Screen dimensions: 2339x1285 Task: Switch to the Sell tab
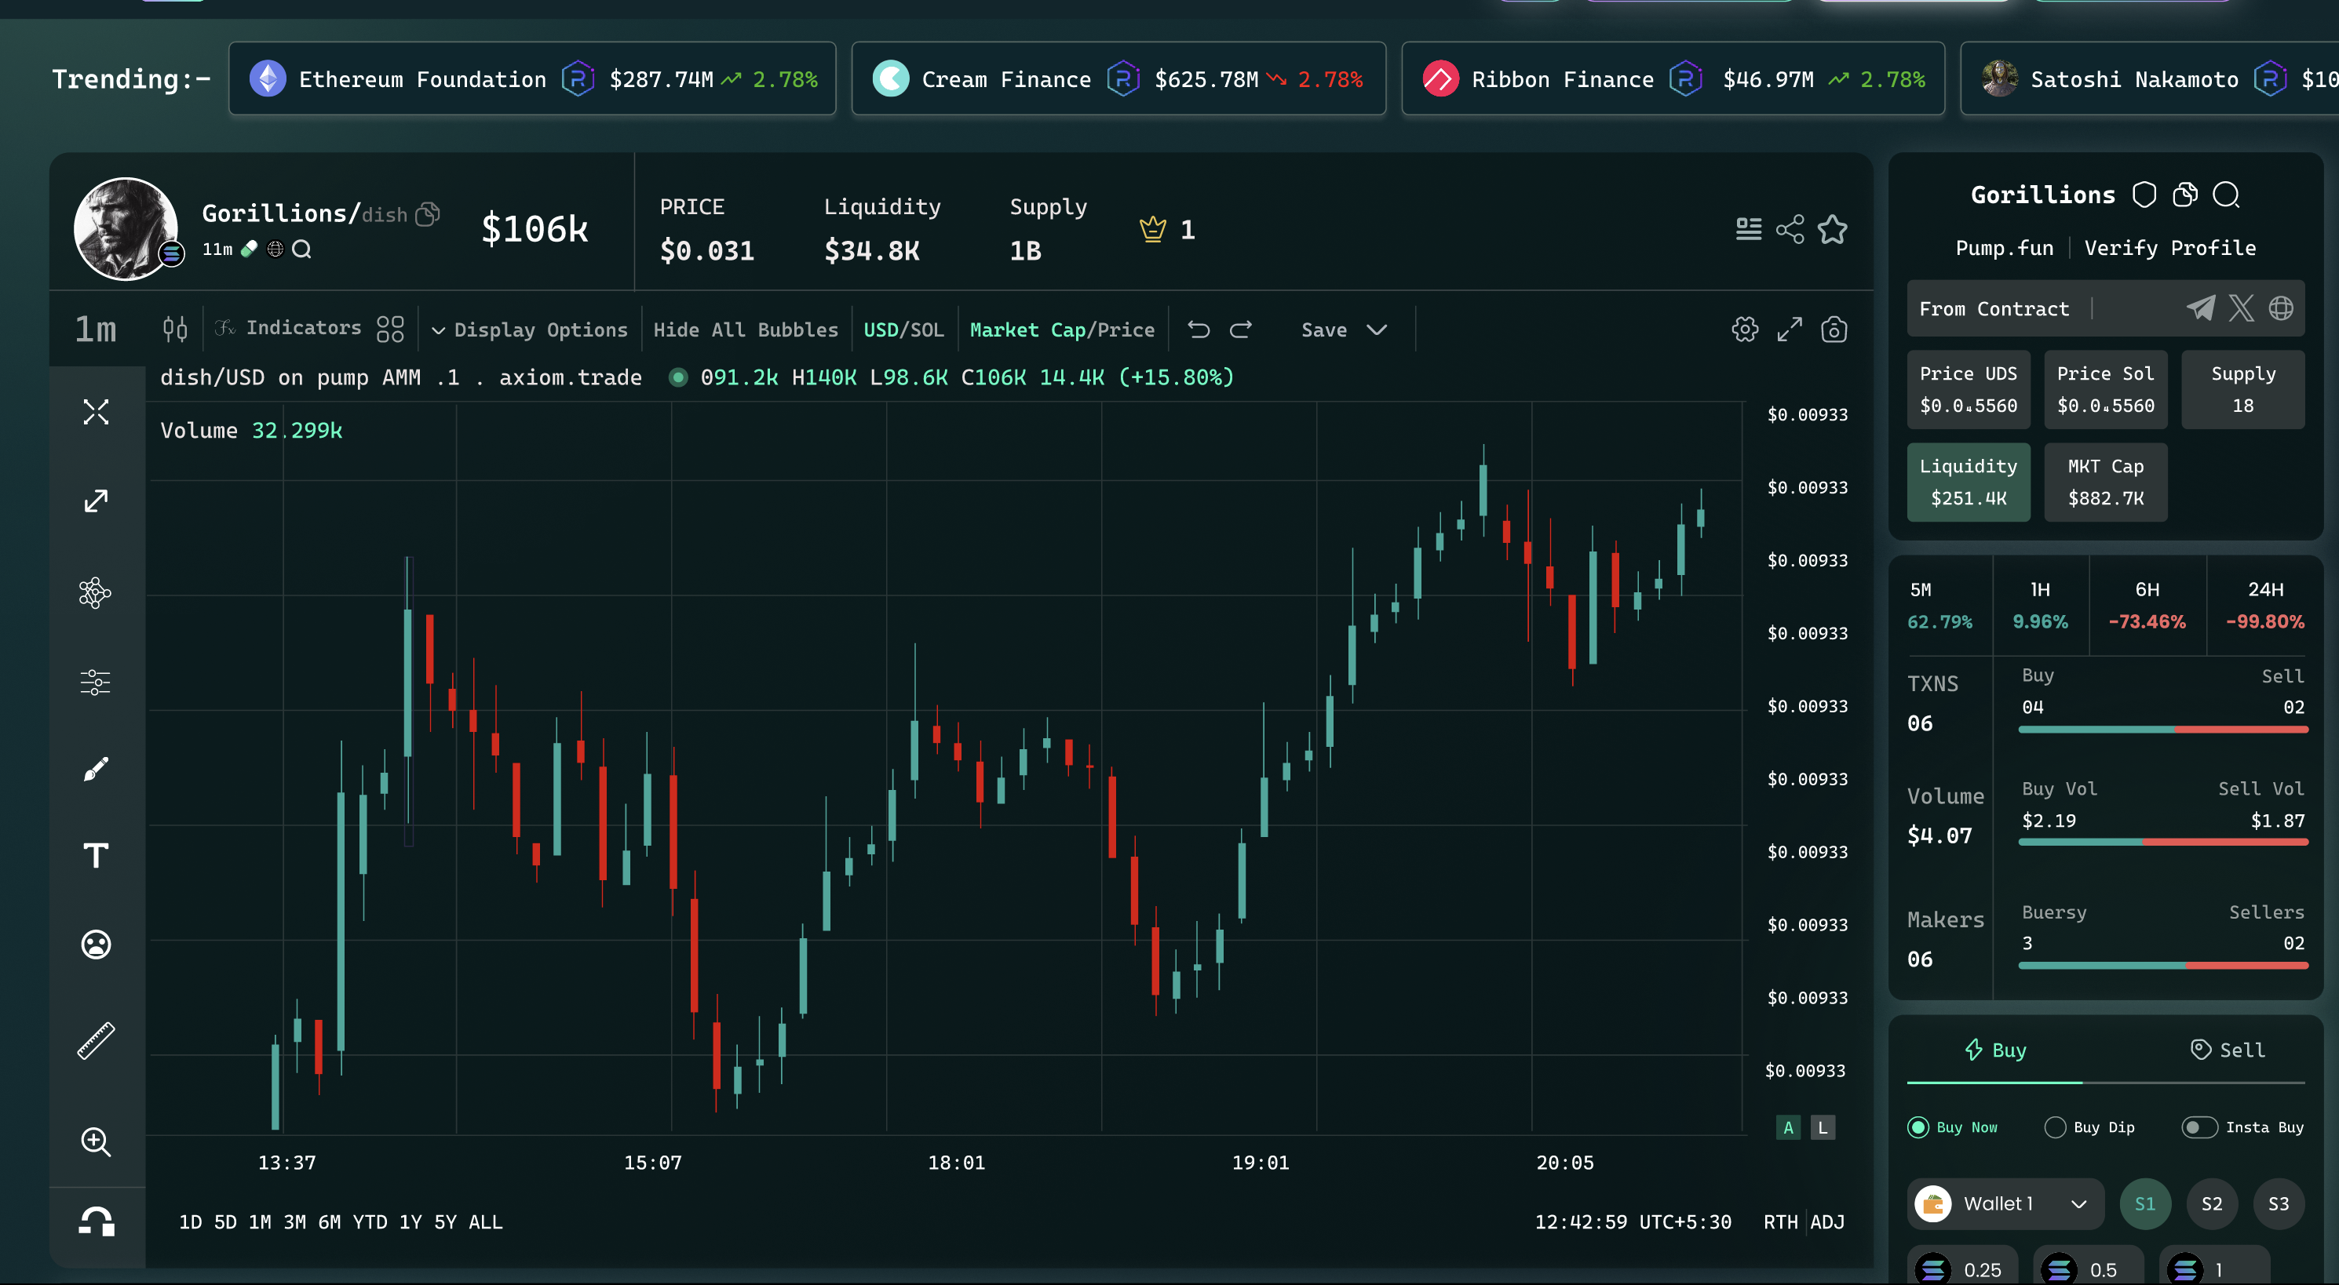pos(2227,1050)
